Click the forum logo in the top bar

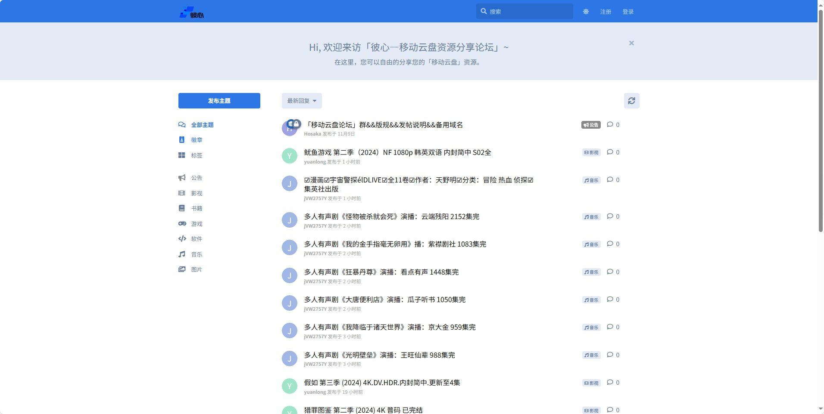tap(191, 12)
